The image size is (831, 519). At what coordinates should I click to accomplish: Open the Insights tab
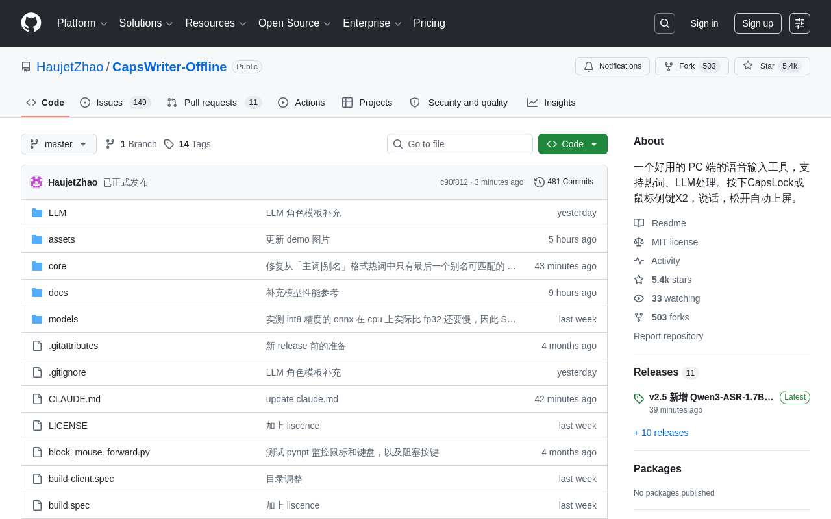(551, 103)
